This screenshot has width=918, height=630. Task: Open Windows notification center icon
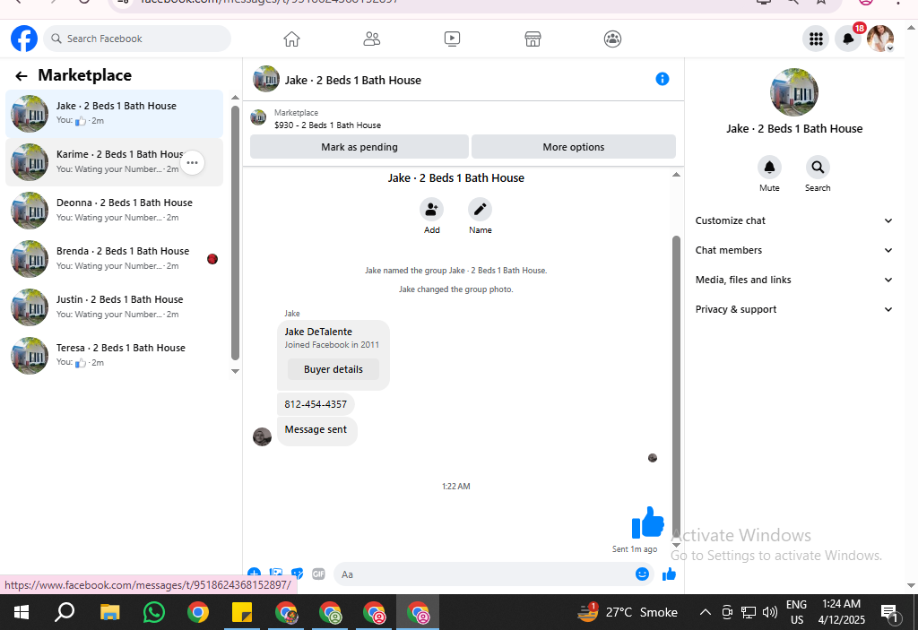890,612
